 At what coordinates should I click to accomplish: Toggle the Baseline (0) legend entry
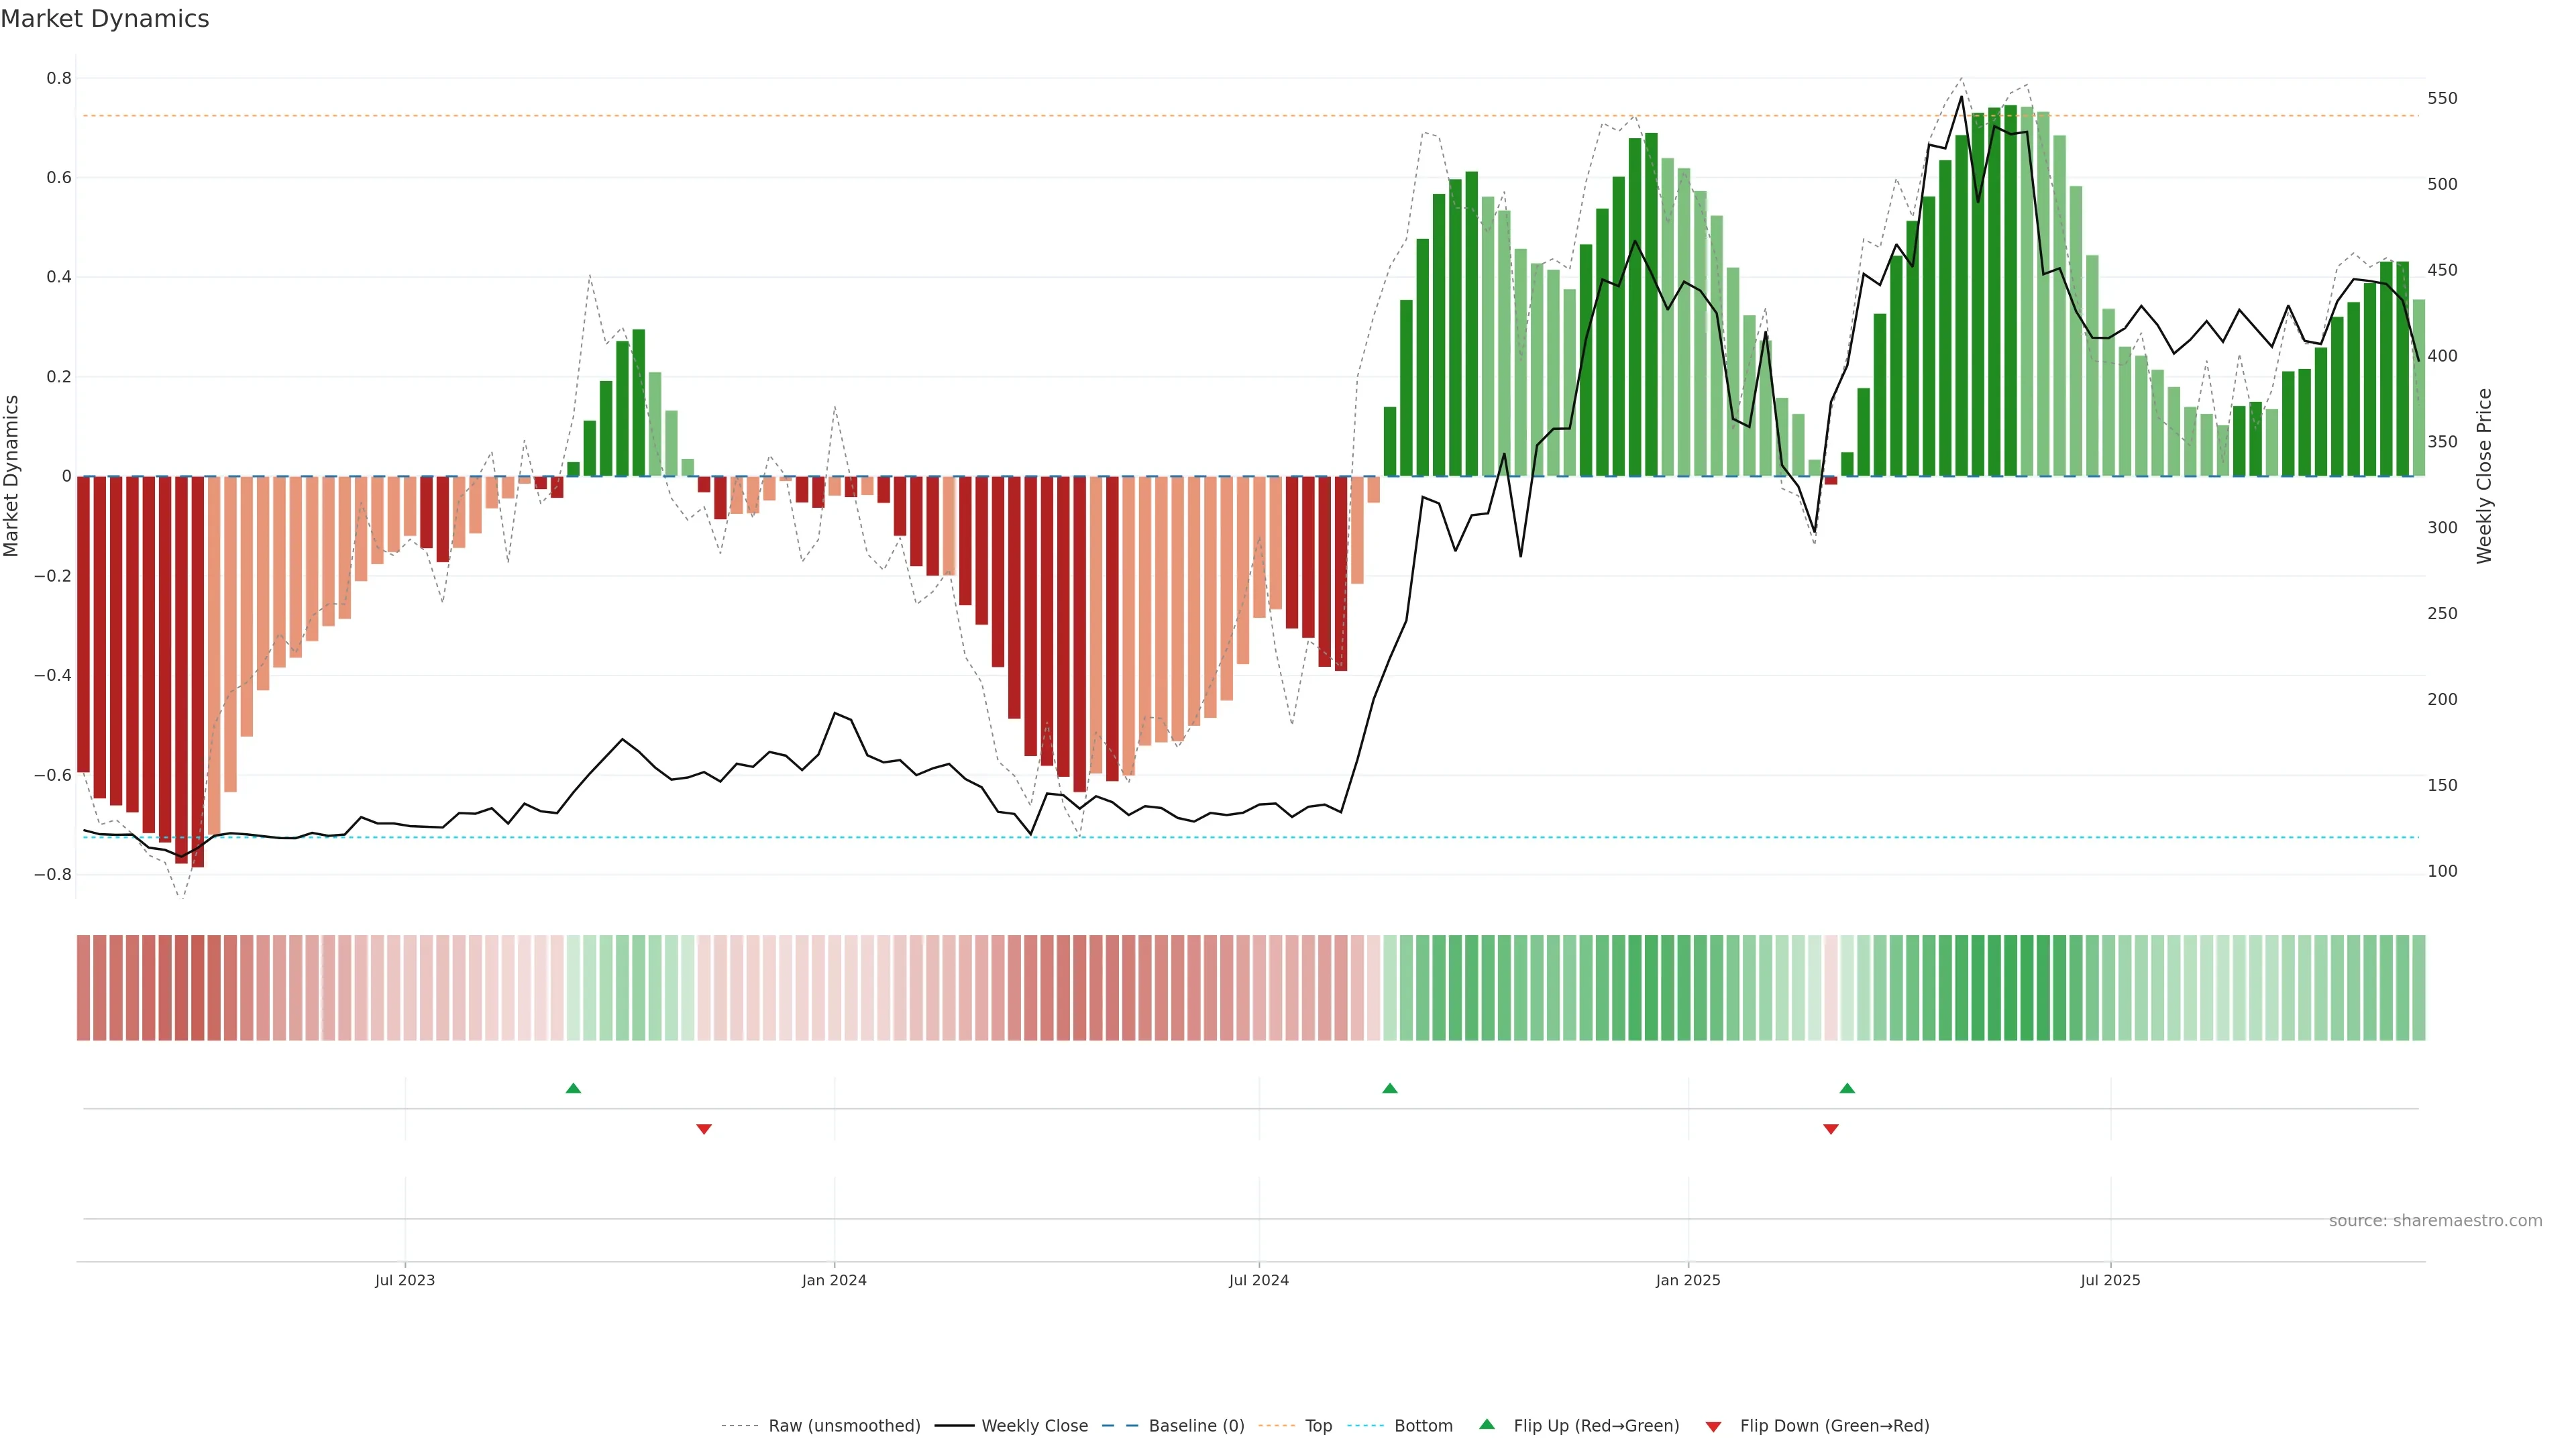click(1196, 1426)
